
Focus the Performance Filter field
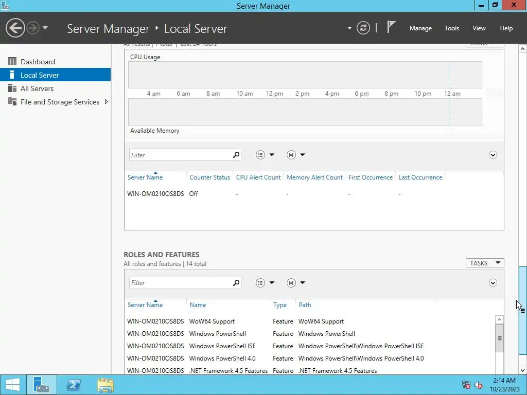180,155
